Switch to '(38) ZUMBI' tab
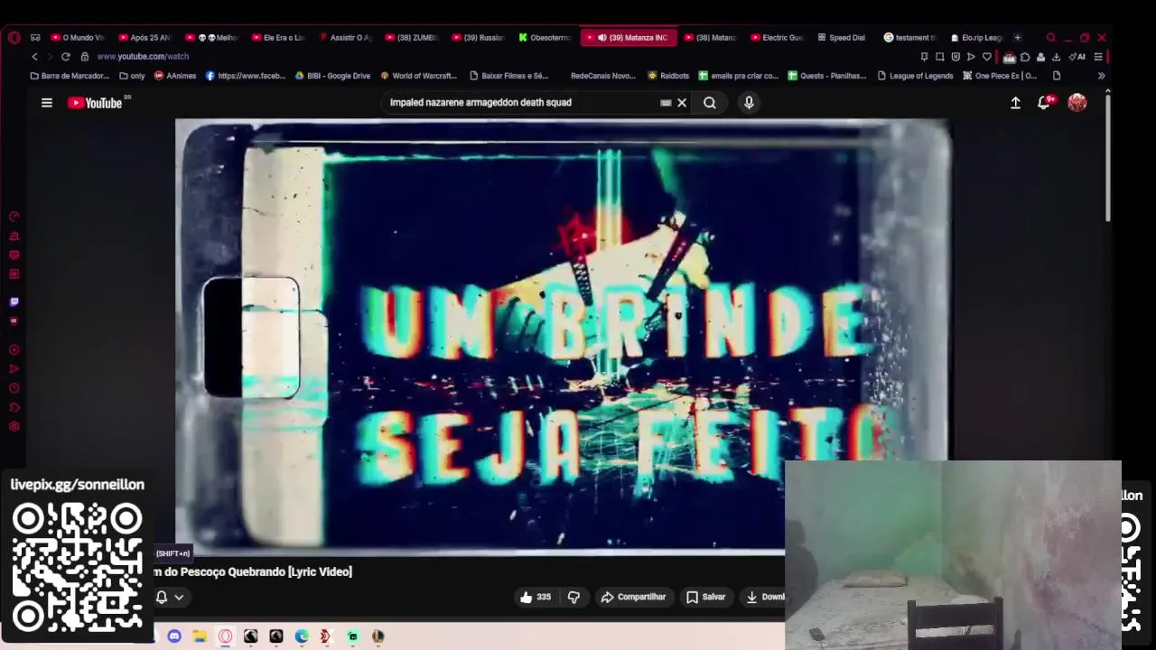 point(412,38)
